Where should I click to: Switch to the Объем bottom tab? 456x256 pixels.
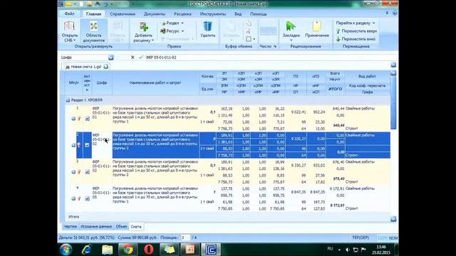(121, 226)
